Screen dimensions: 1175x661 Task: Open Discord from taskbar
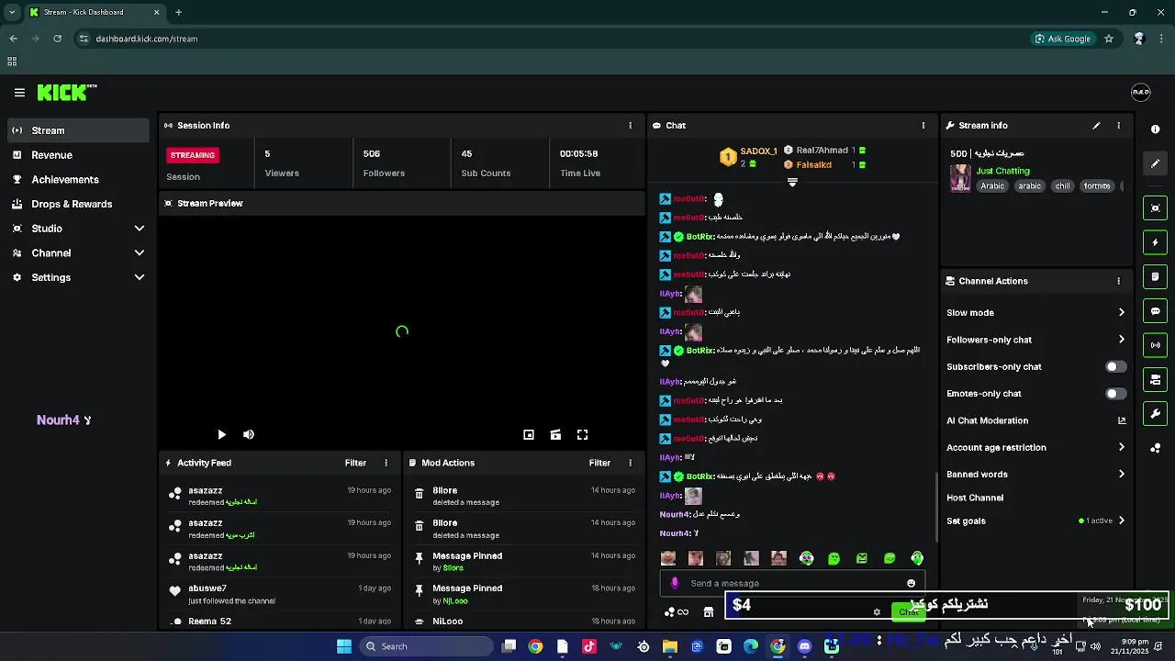tap(805, 646)
